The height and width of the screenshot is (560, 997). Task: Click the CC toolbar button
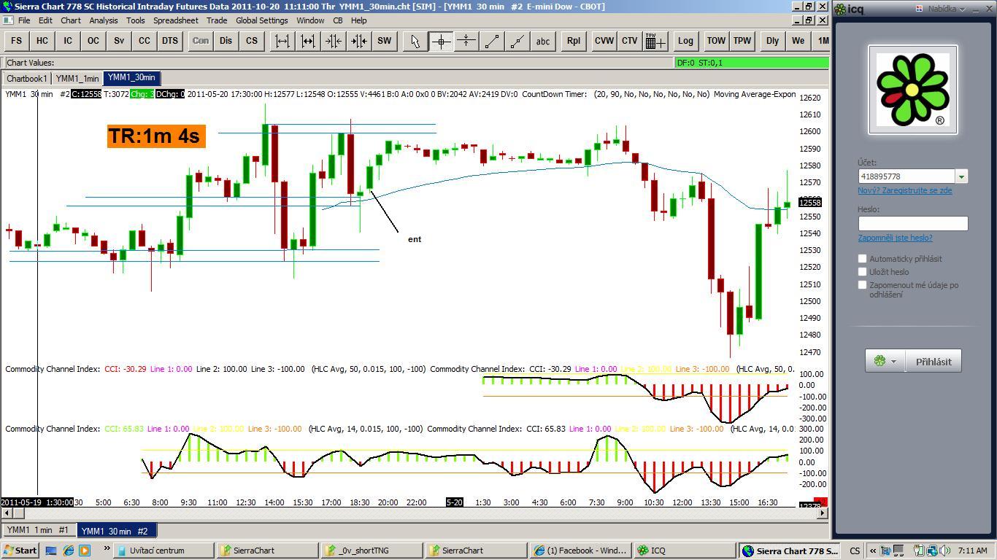point(144,41)
